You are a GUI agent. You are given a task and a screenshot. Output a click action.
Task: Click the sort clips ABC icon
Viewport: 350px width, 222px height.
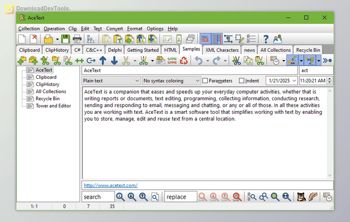(x=91, y=39)
